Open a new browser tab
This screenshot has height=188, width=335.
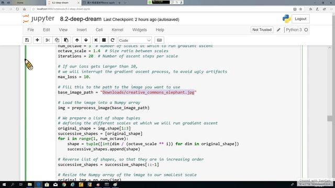(x=119, y=3)
